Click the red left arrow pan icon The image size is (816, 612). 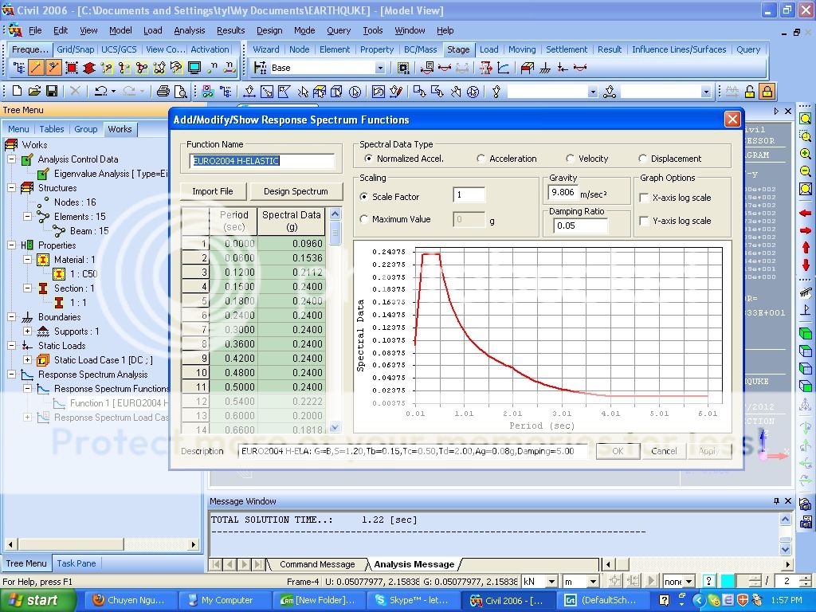point(805,213)
